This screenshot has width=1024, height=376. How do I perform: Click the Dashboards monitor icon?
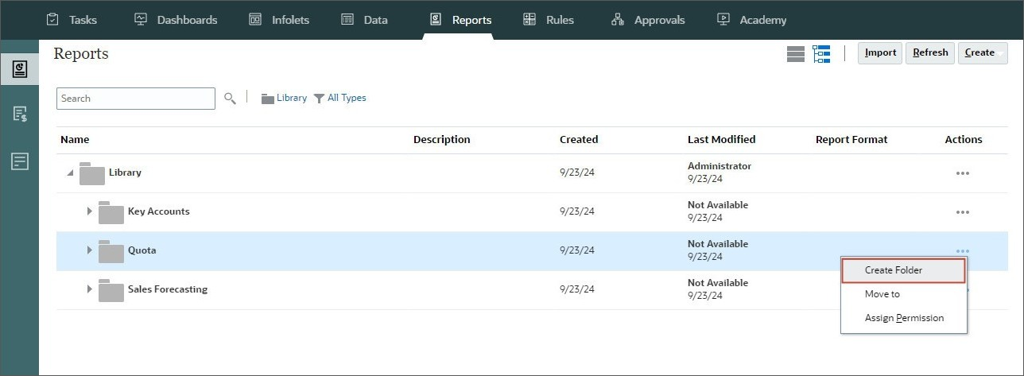141,19
